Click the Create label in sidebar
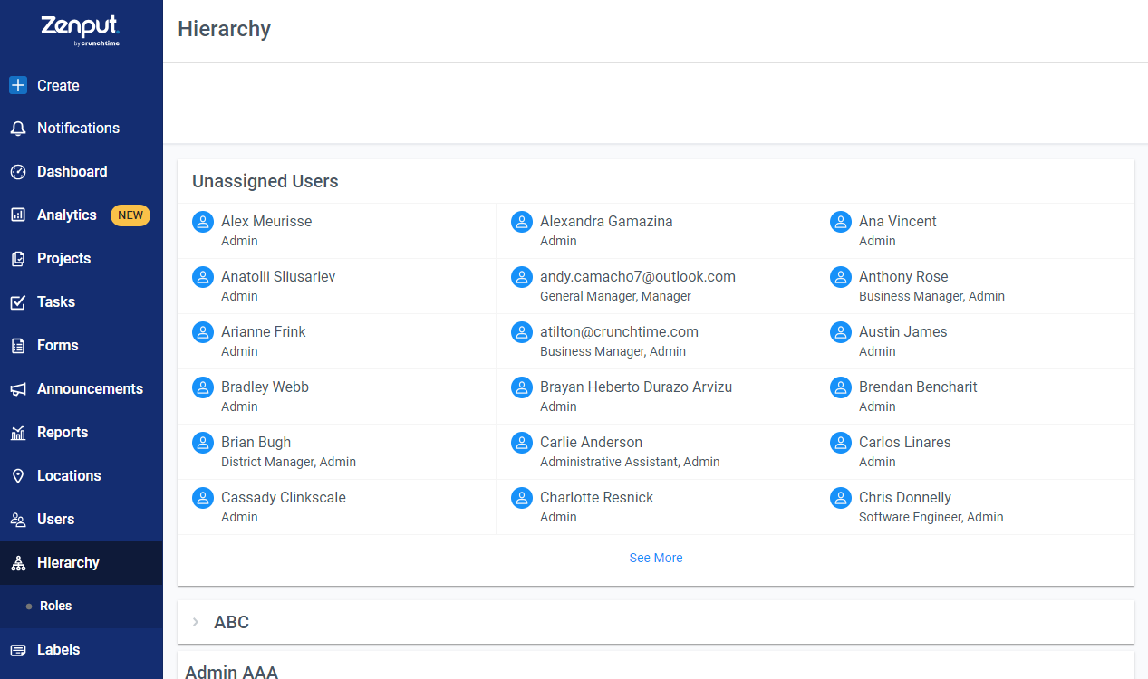 (58, 85)
